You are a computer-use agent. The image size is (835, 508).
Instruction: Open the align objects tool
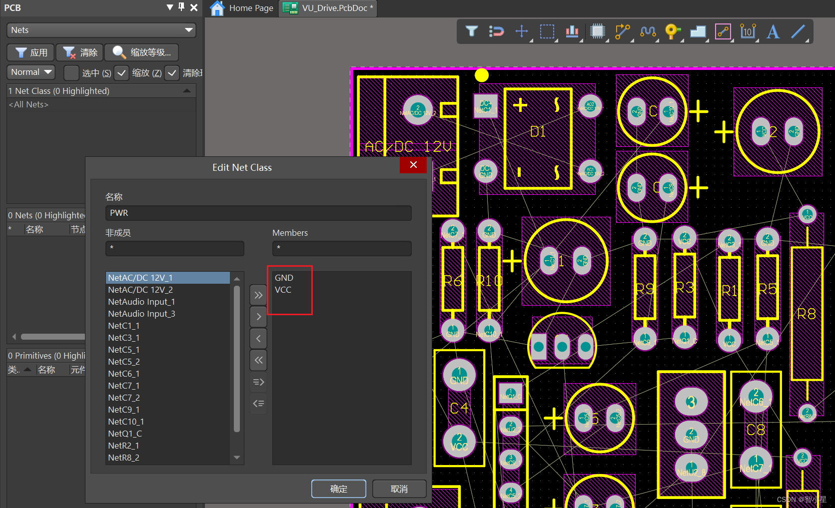[x=572, y=31]
